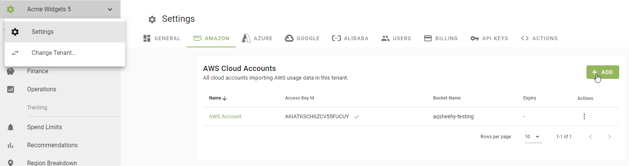
Task: Click the Finance piggy bank icon
Action: [x=11, y=71]
